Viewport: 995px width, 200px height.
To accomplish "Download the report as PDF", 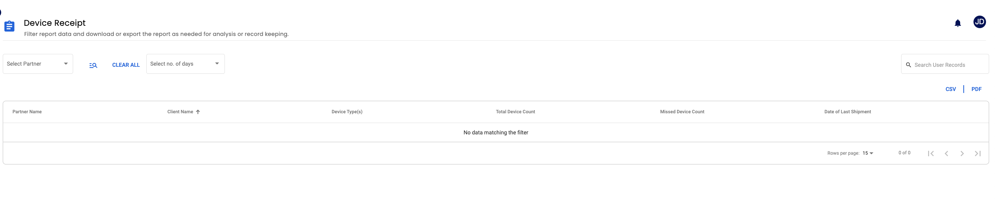I will click(x=977, y=89).
